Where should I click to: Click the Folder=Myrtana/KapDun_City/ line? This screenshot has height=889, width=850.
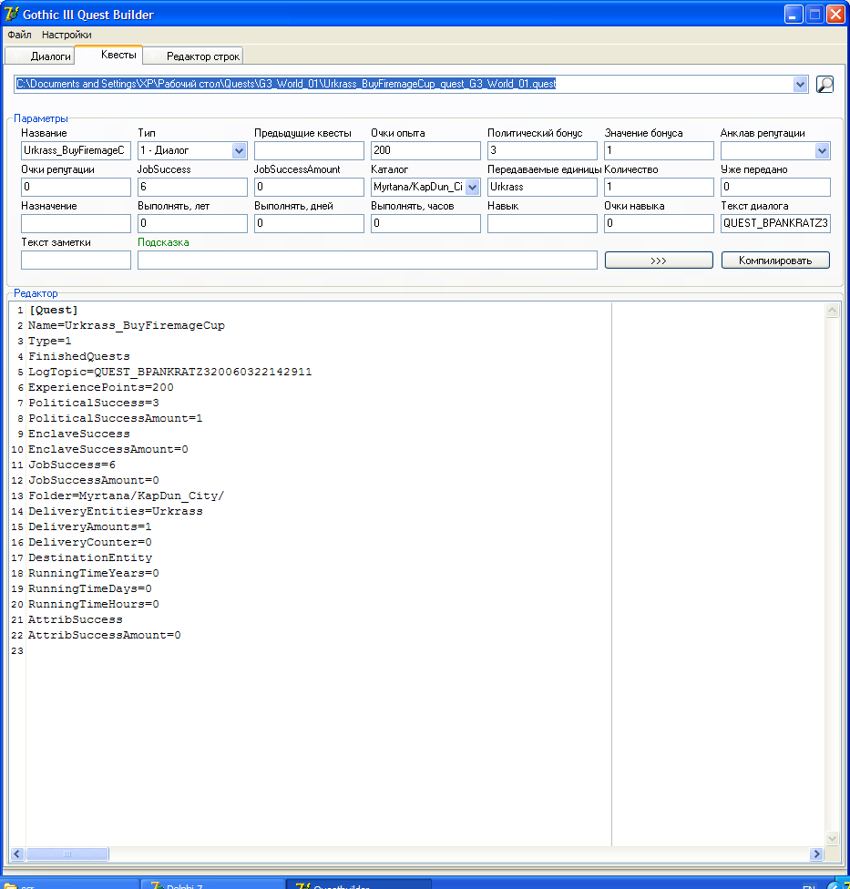click(x=127, y=496)
